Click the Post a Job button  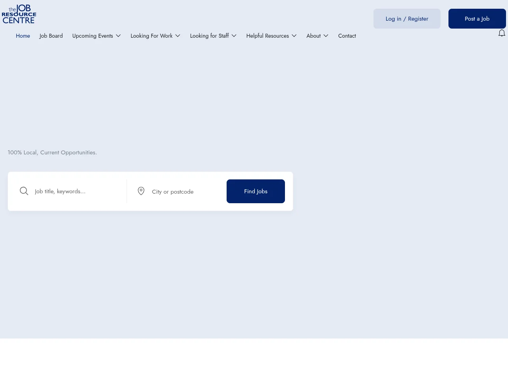[x=477, y=19]
